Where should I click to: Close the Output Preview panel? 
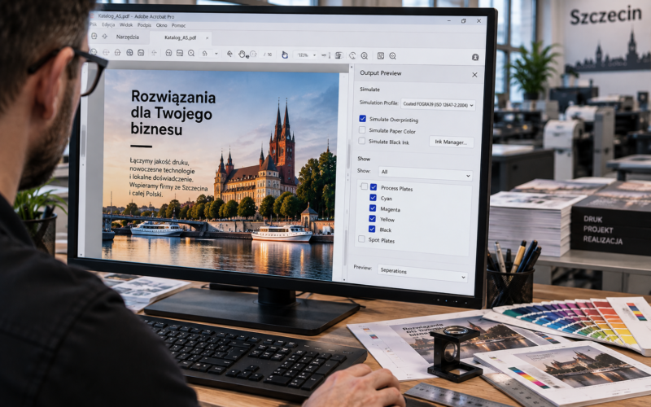tap(474, 75)
